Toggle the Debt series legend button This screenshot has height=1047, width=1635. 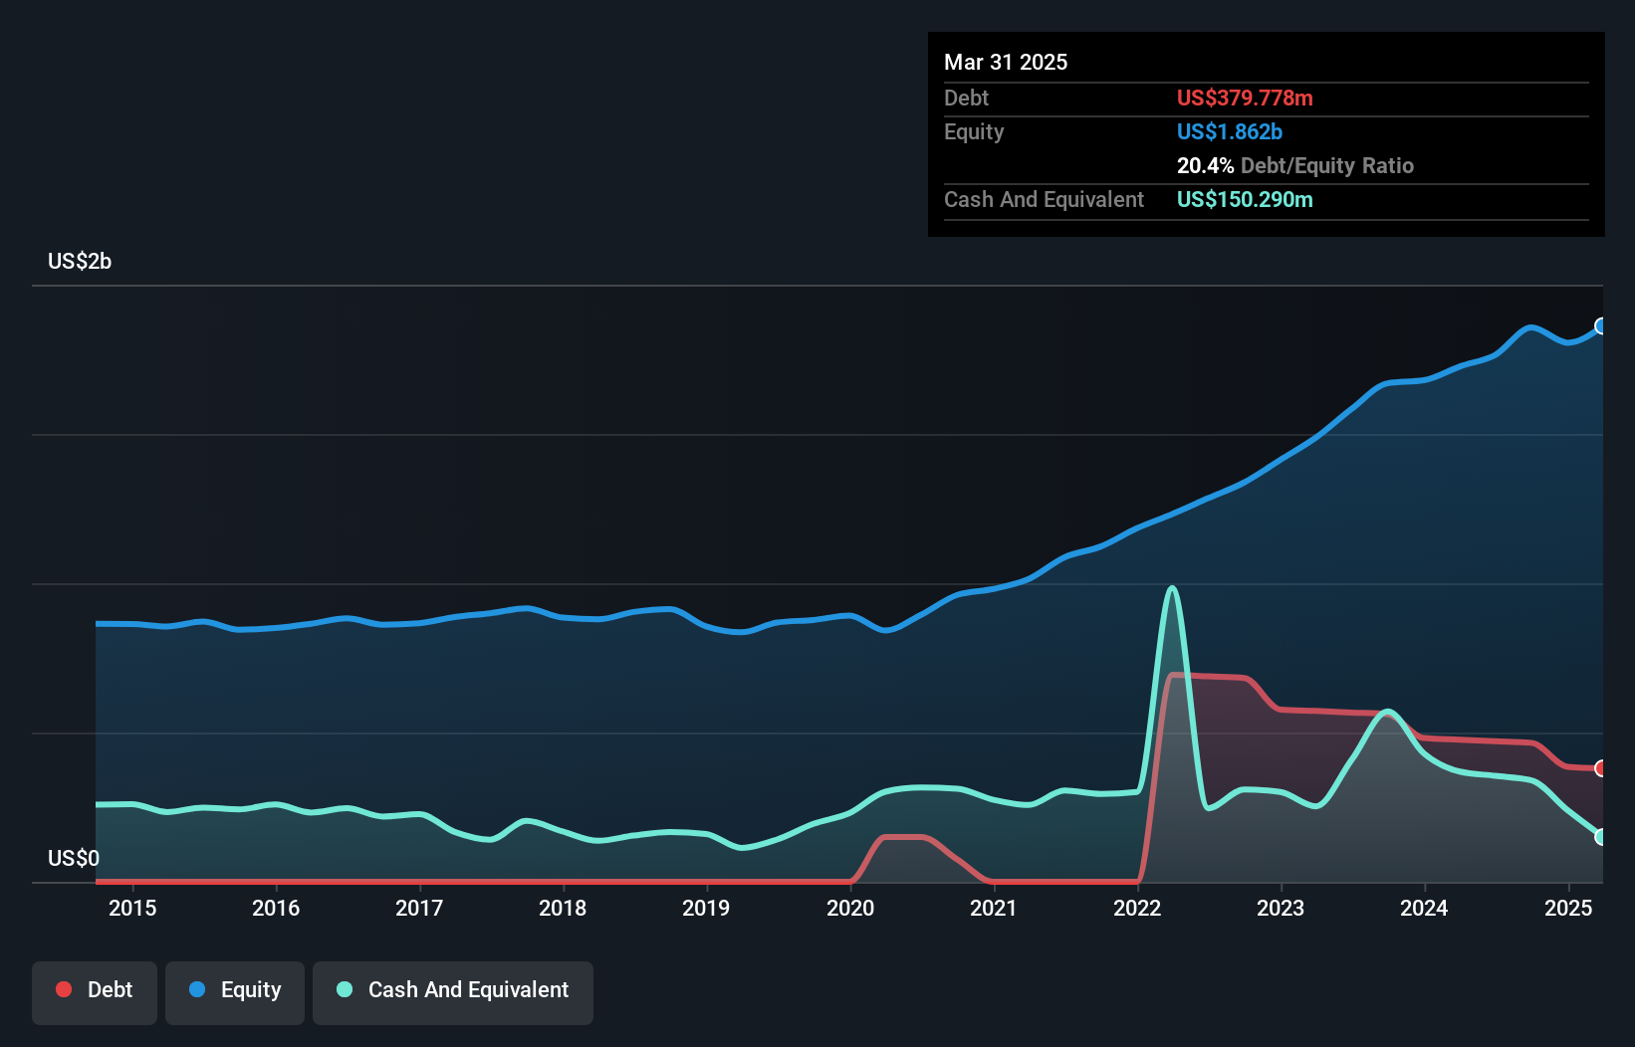pos(95,992)
